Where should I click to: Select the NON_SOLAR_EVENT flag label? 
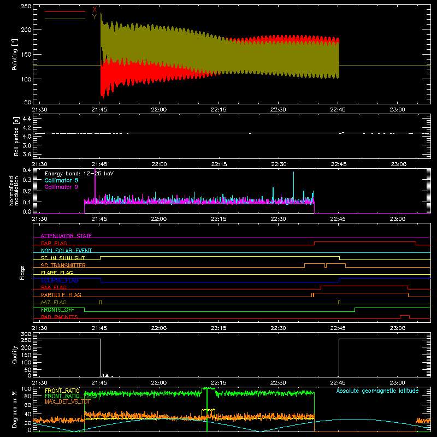tap(66, 251)
